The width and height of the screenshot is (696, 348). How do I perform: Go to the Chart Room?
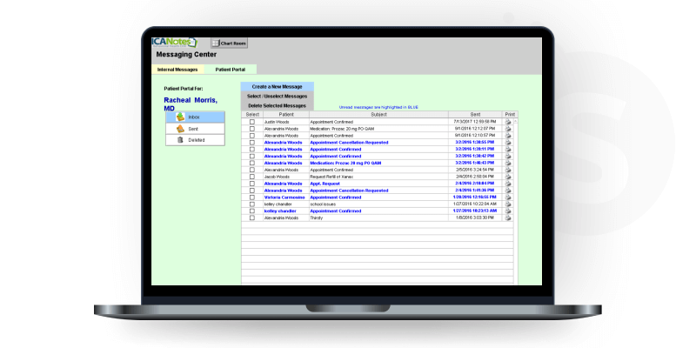point(229,43)
